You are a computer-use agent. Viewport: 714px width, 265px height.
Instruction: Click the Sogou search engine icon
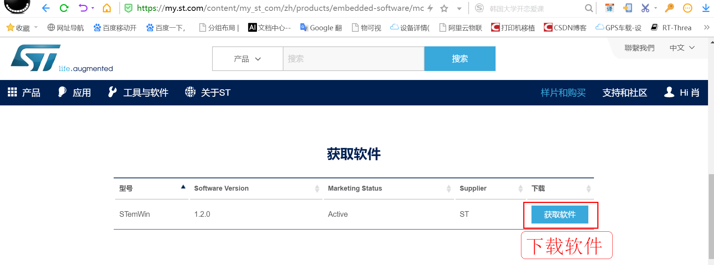479,8
